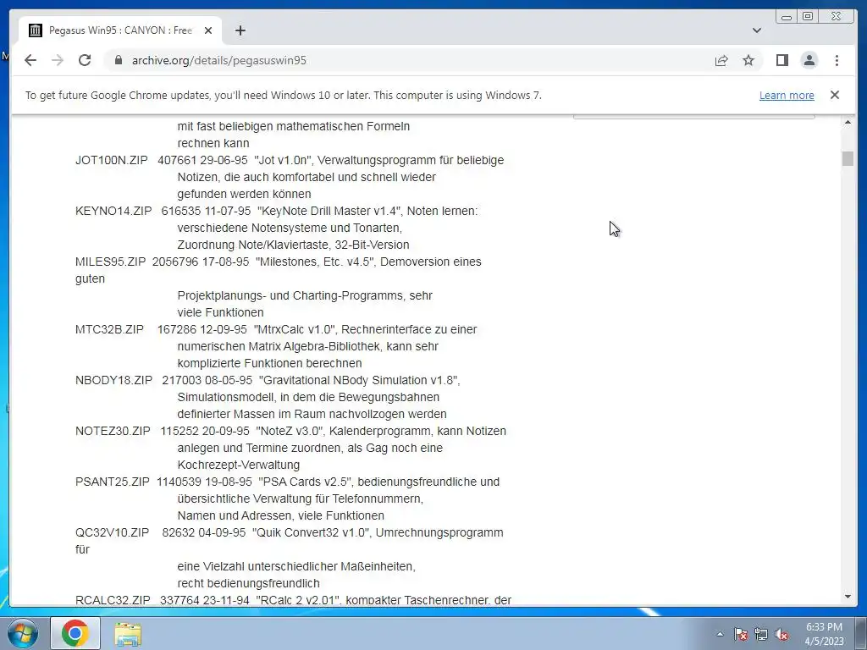Open Action Center flag icon
Screen dimensions: 867x650
click(740, 634)
